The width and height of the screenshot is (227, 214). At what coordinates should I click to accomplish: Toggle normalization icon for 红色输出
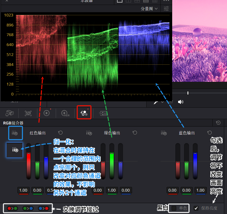click(14, 133)
